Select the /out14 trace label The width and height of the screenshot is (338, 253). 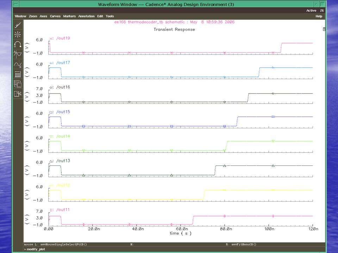pyautogui.click(x=63, y=136)
